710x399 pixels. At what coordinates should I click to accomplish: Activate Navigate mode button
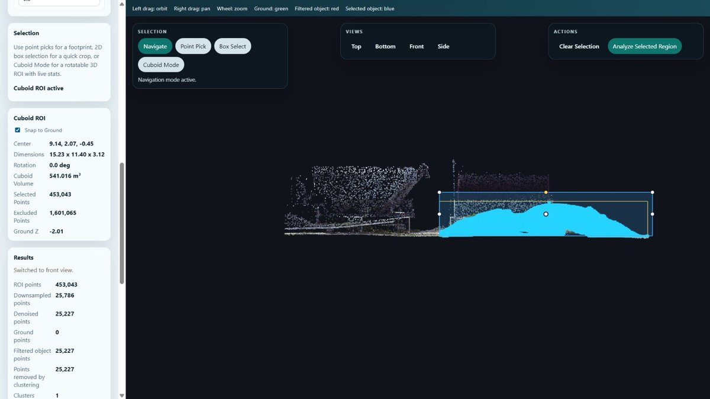tap(155, 46)
